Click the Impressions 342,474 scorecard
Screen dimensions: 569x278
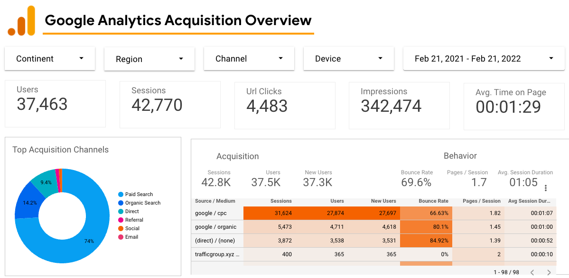[x=399, y=105]
